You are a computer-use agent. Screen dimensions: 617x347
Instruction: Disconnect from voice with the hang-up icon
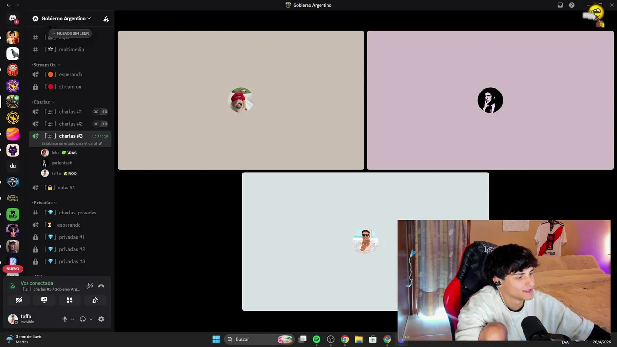pyautogui.click(x=101, y=286)
